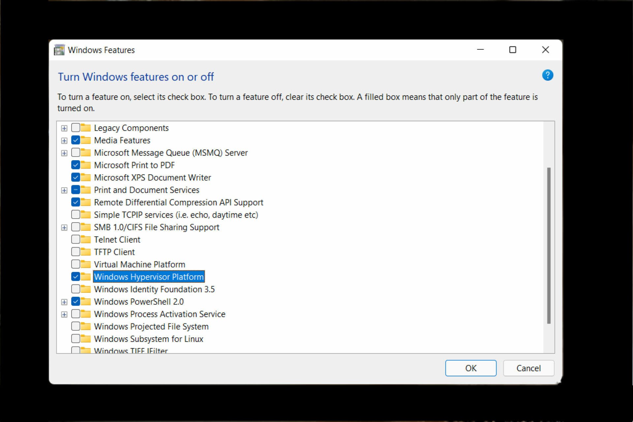Screen dimensions: 633x422
Task: Maximize the Windows Features window
Action: tap(513, 50)
